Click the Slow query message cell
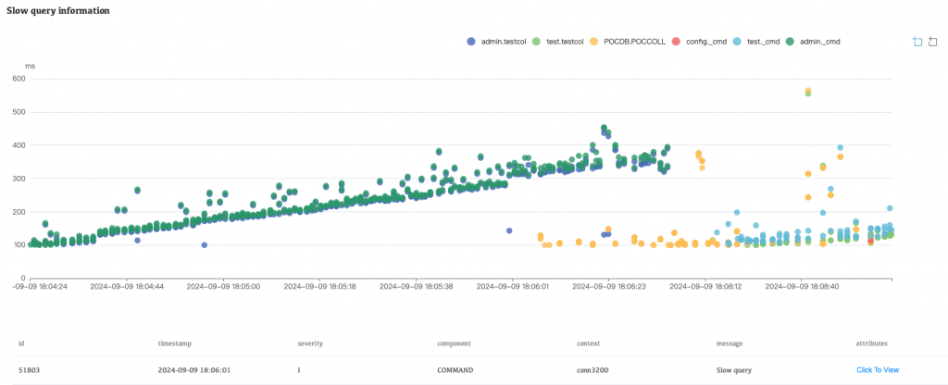Image resolution: width=948 pixels, height=385 pixels. coord(734,370)
